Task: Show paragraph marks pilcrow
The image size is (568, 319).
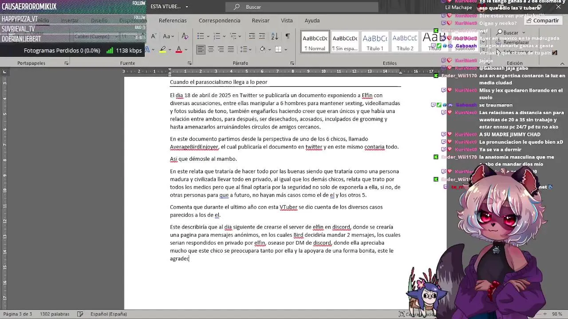Action: click(x=288, y=36)
